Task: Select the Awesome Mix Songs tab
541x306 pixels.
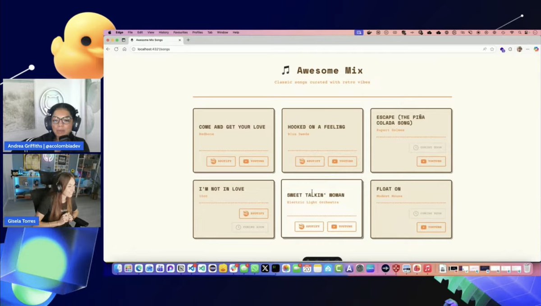Action: 156,40
